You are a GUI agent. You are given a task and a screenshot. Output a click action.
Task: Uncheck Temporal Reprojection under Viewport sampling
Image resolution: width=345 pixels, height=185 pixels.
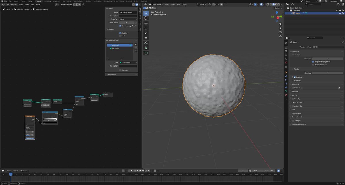point(313,62)
